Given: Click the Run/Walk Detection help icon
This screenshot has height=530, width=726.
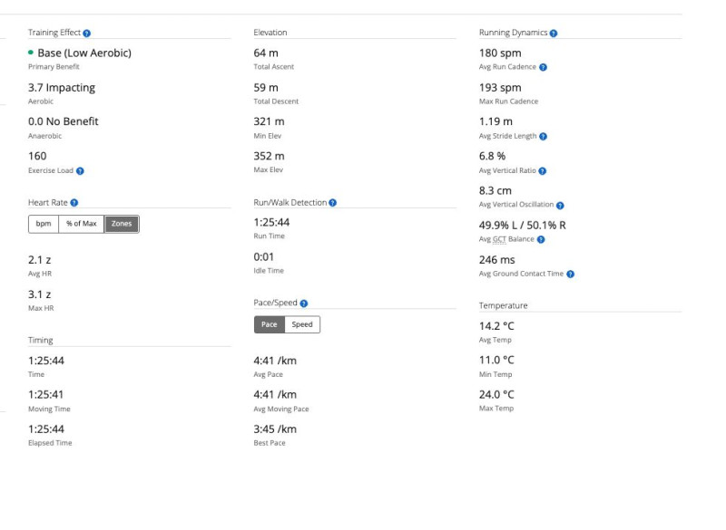Looking at the screenshot, I should pos(333,203).
